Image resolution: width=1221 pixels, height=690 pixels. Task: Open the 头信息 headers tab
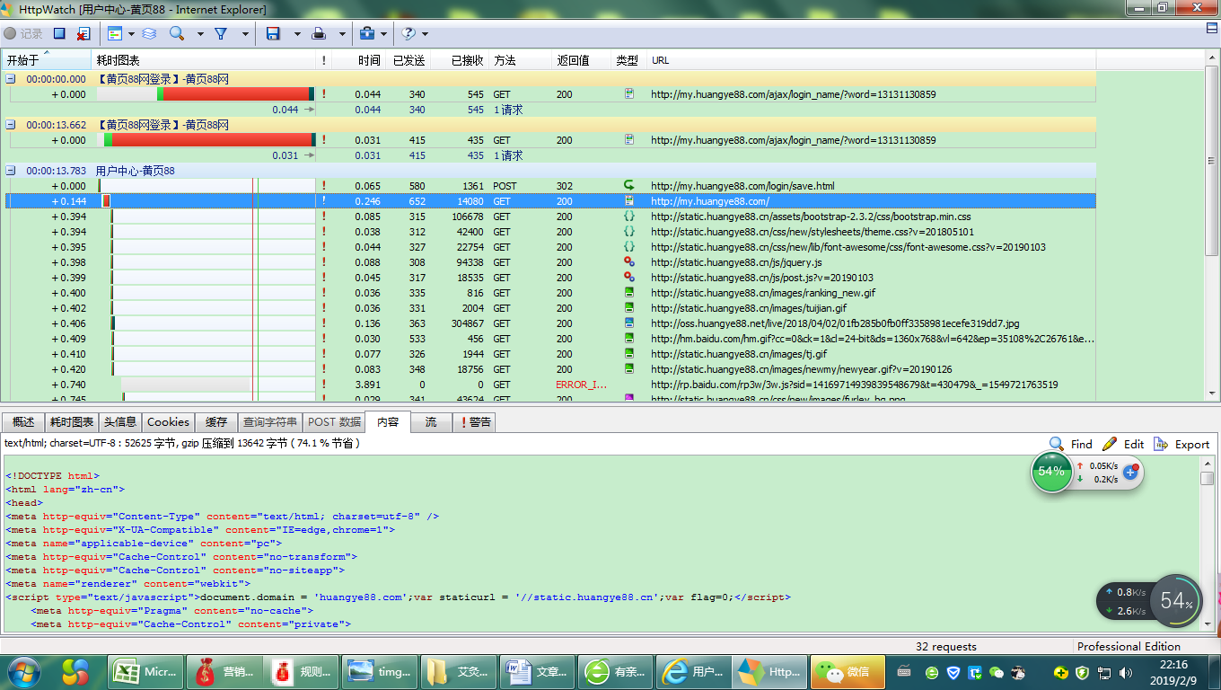pos(119,422)
